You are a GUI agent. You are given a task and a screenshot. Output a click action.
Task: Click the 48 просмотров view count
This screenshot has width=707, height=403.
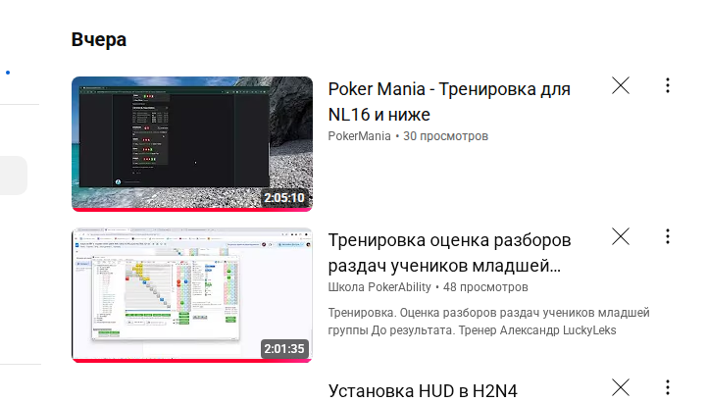[x=485, y=287]
